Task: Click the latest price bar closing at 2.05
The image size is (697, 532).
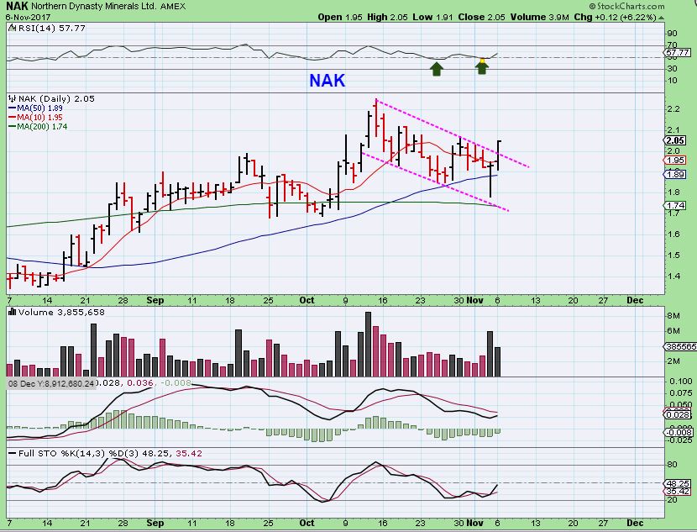Action: (499, 155)
